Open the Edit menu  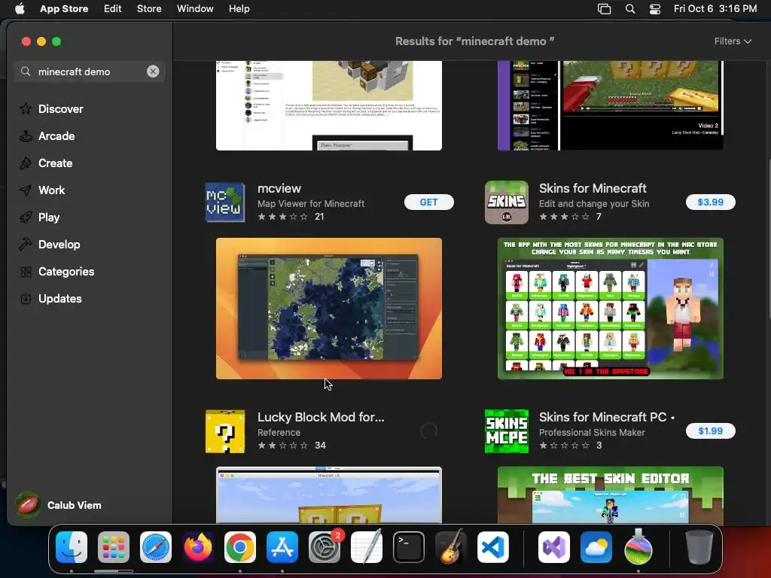pos(113,9)
